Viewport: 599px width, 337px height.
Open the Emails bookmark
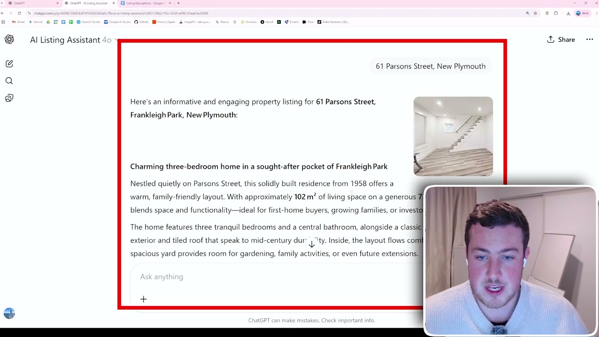[292, 22]
